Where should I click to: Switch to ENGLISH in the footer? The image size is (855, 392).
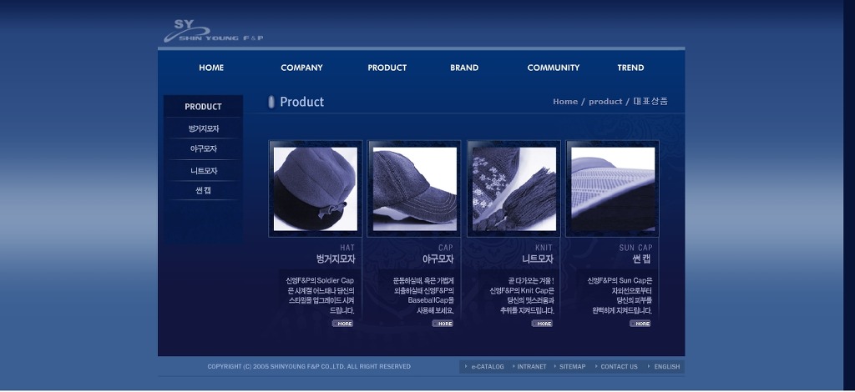pos(667,366)
